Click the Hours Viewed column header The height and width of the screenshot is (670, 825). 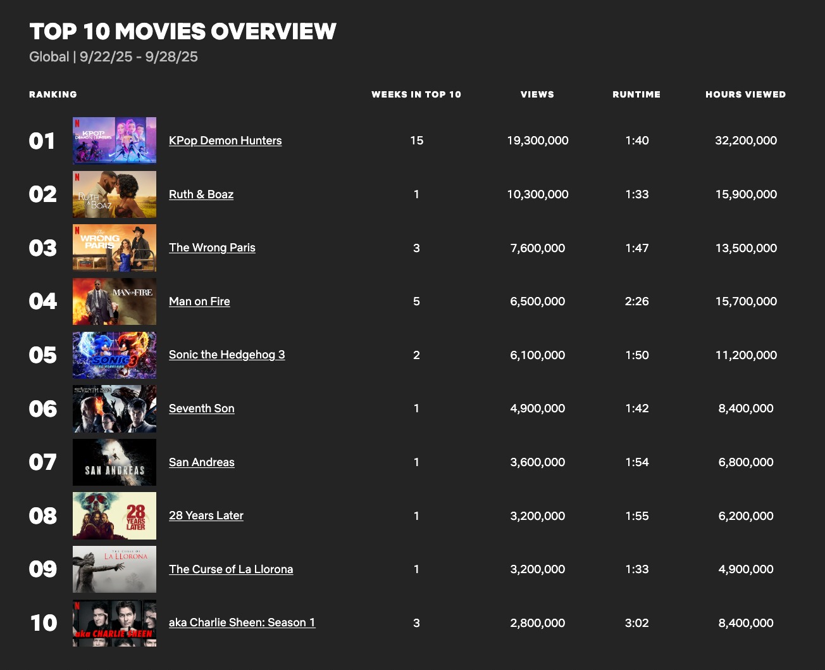point(745,94)
